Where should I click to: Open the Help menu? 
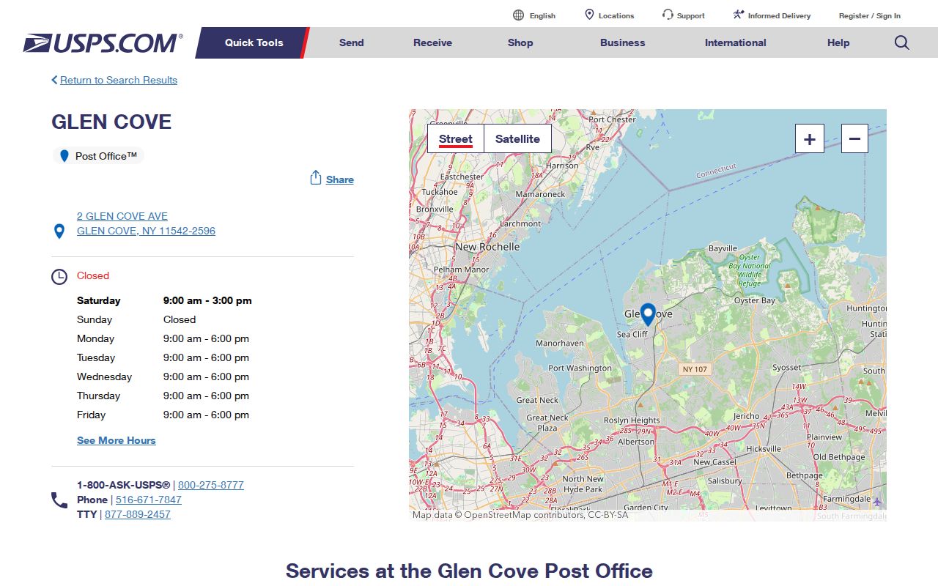point(838,42)
